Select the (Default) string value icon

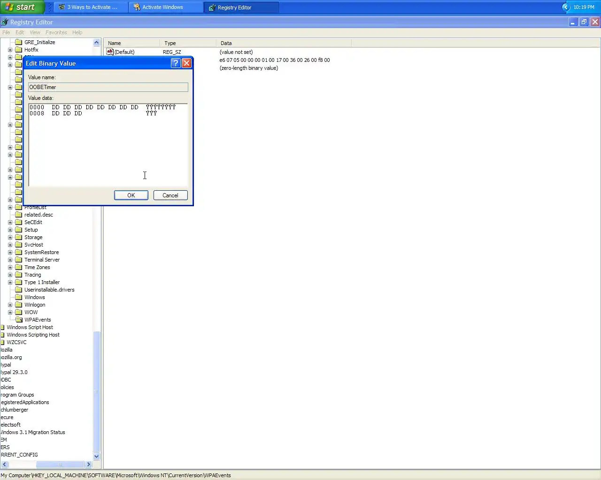click(x=110, y=52)
